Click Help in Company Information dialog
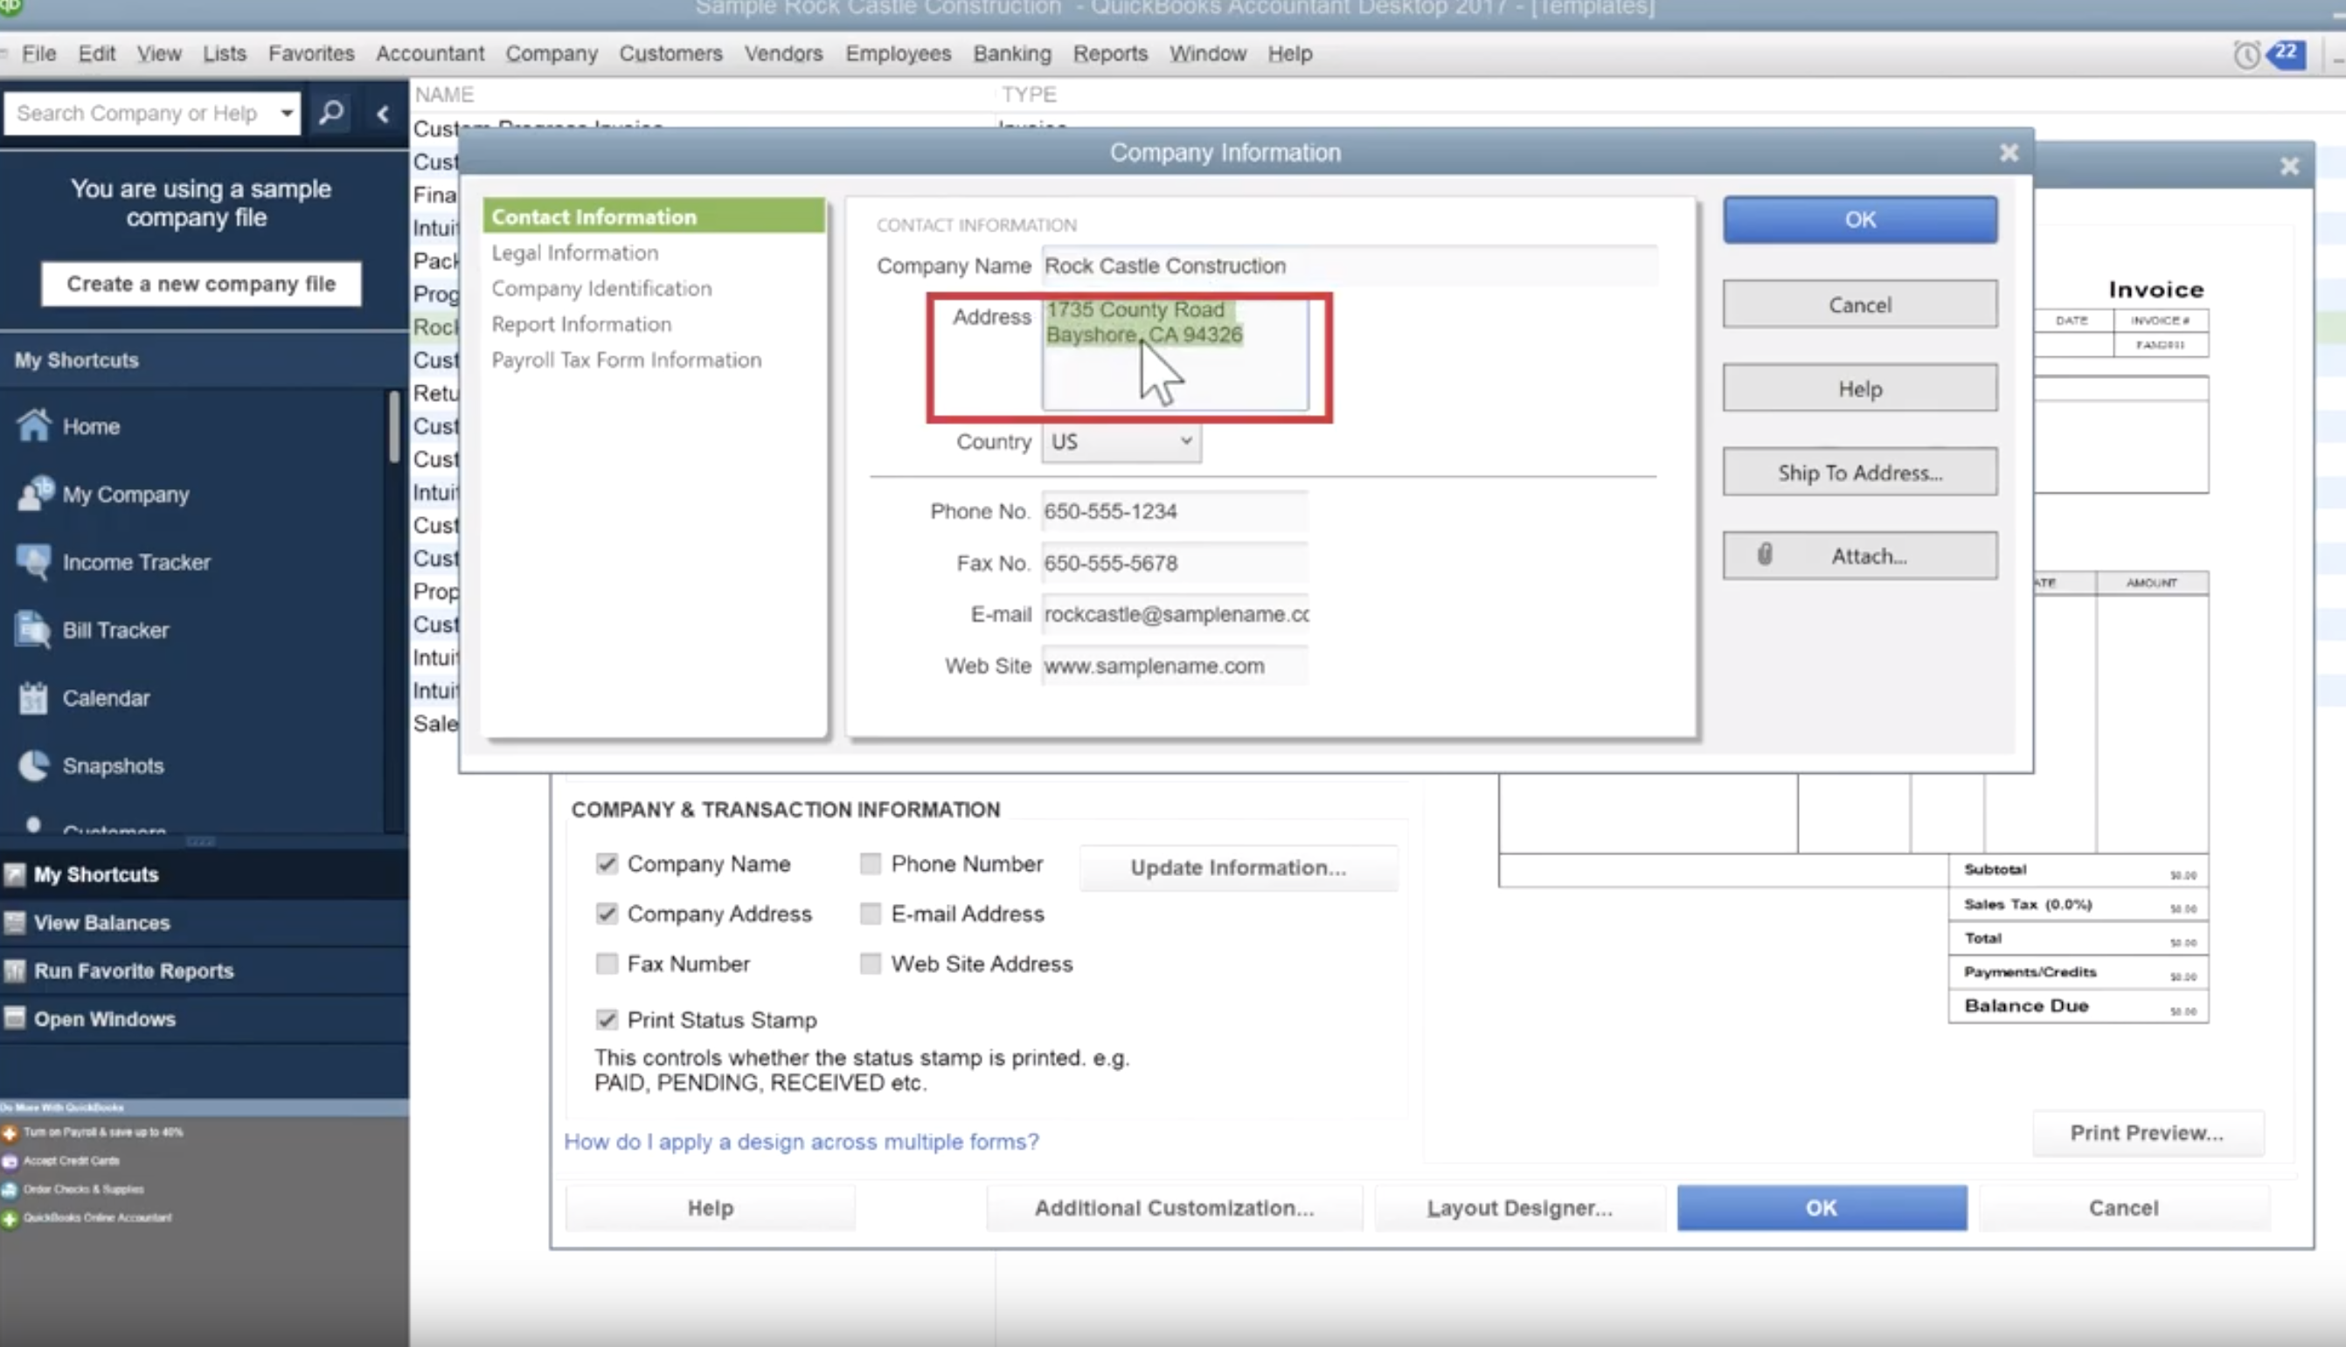This screenshot has height=1347, width=2346. (1859, 389)
